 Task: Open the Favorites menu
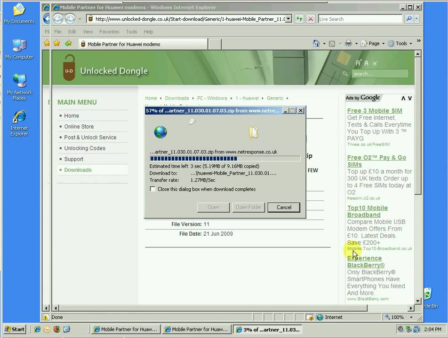tap(109, 31)
